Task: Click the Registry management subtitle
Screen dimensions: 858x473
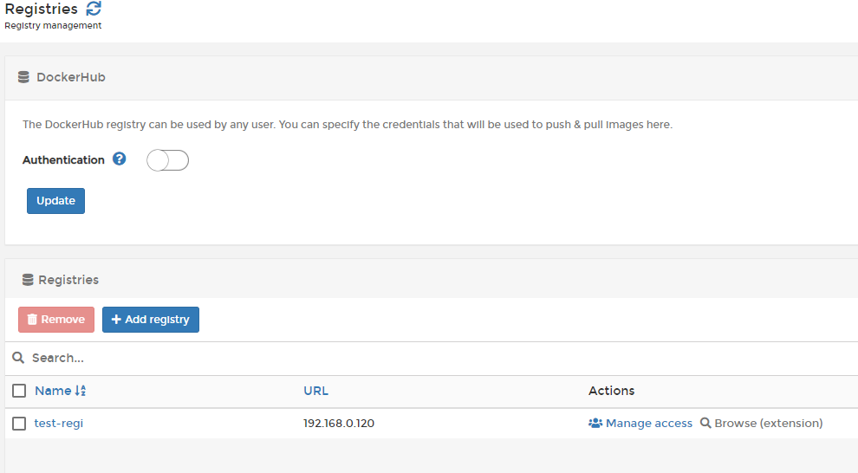Action: [x=53, y=26]
